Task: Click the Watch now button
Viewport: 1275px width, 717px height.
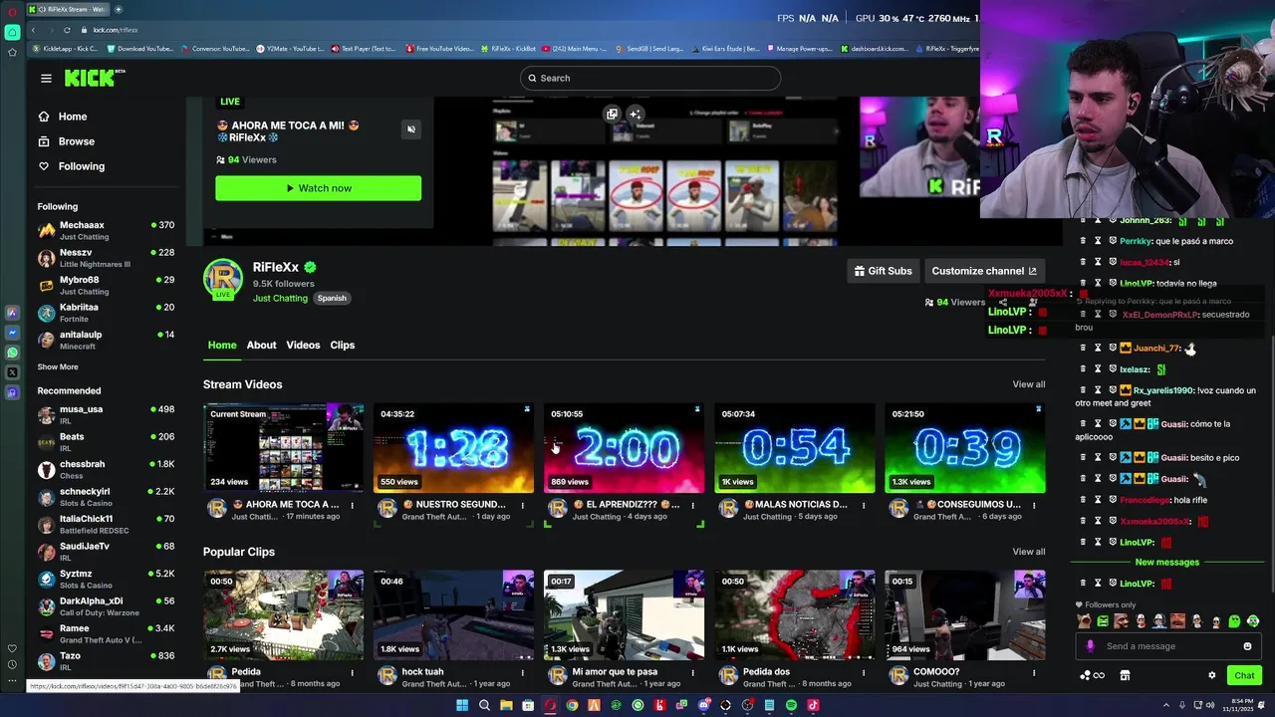Action: [318, 188]
